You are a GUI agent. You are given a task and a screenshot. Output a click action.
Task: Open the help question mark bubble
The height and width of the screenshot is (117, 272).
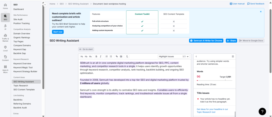pyautogui.click(x=262, y=111)
